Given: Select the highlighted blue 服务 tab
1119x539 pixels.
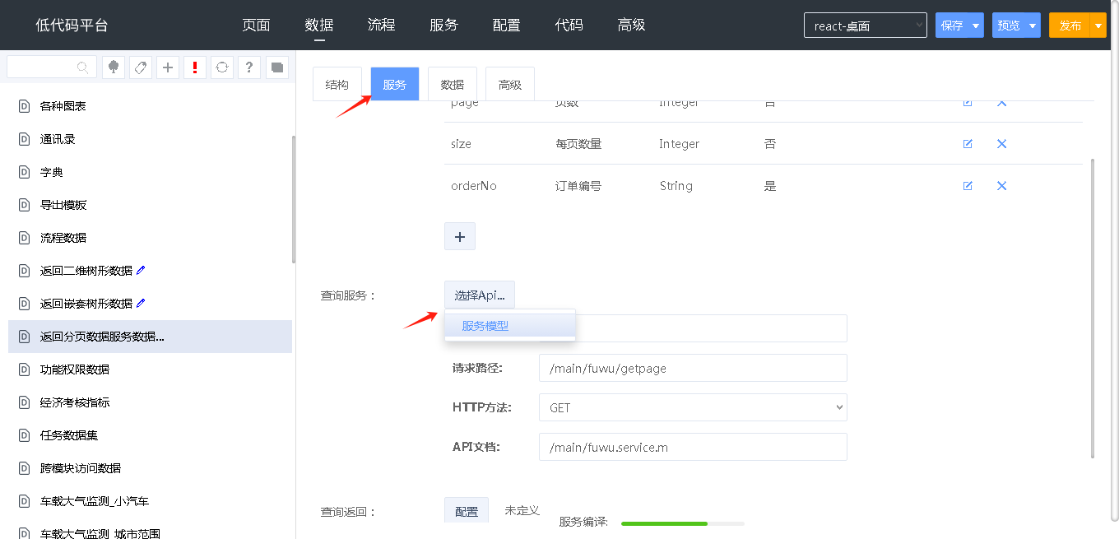Looking at the screenshot, I should [x=395, y=84].
